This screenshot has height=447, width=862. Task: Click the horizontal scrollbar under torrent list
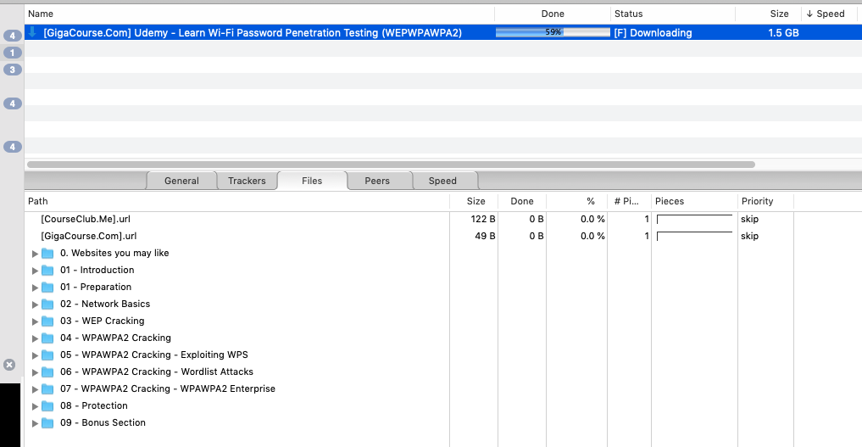tap(391, 165)
